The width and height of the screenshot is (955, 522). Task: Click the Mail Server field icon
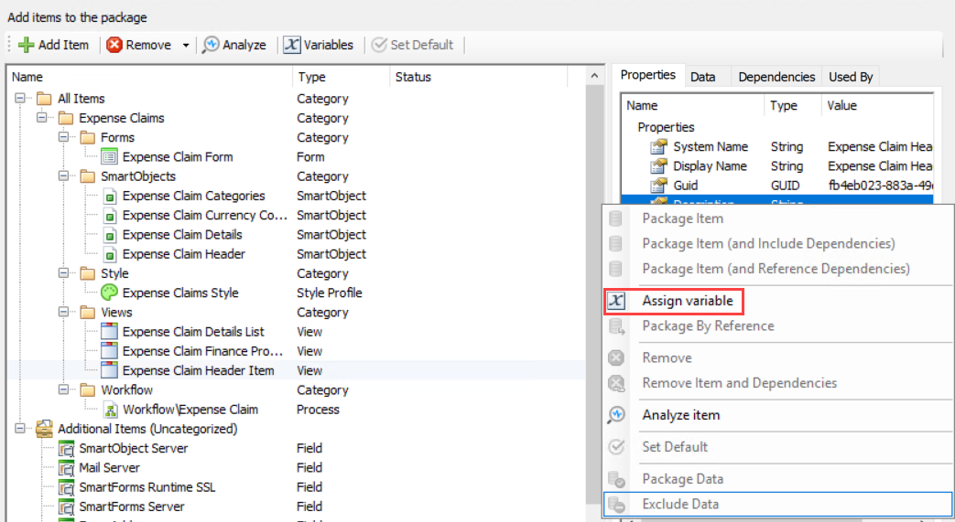click(x=65, y=468)
